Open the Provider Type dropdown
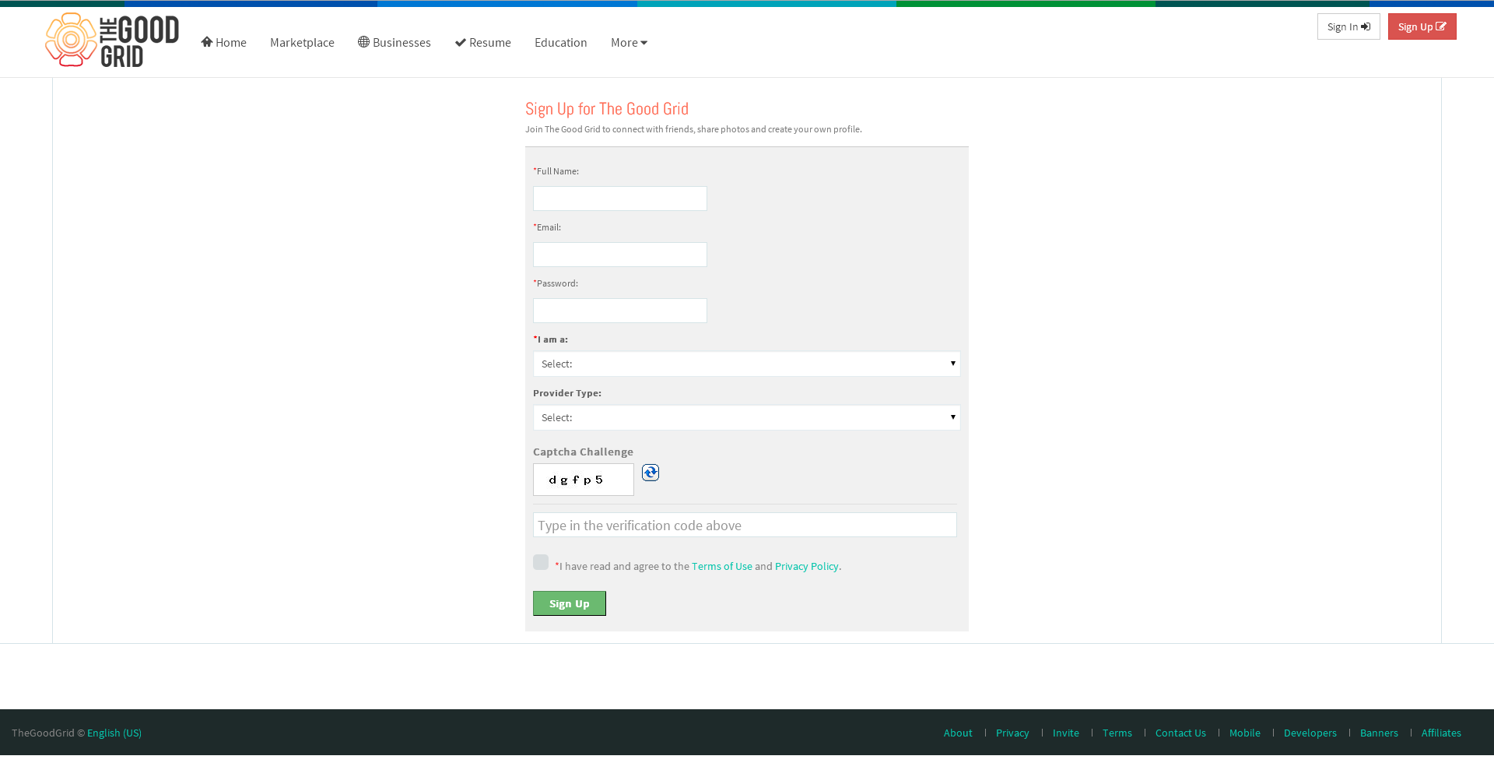 (x=746, y=417)
